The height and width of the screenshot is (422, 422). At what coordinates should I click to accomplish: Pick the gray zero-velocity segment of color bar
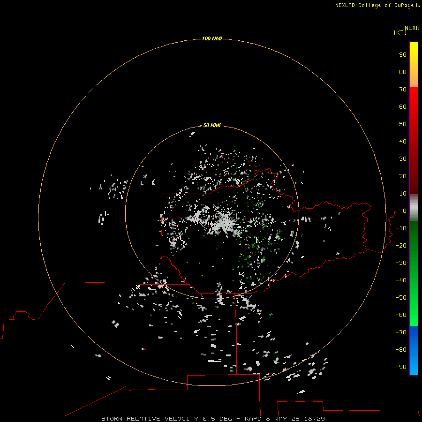(x=414, y=208)
